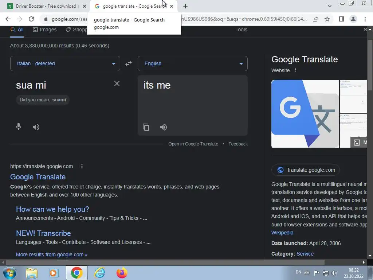Go back with the browser back arrow
Screen dimensions: 373x280
(x=8, y=19)
